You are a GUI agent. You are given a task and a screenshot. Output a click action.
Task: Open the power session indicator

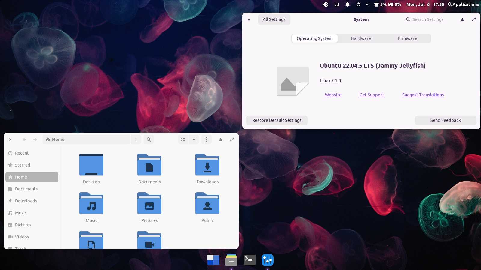tap(358, 4)
